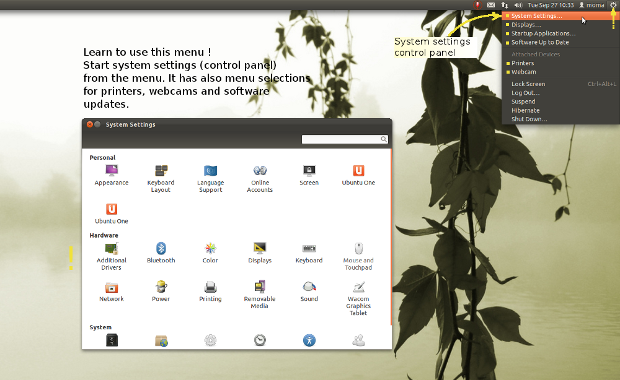The height and width of the screenshot is (380, 620).
Task: Click the user accounts people icon in System section
Action: [x=358, y=340]
